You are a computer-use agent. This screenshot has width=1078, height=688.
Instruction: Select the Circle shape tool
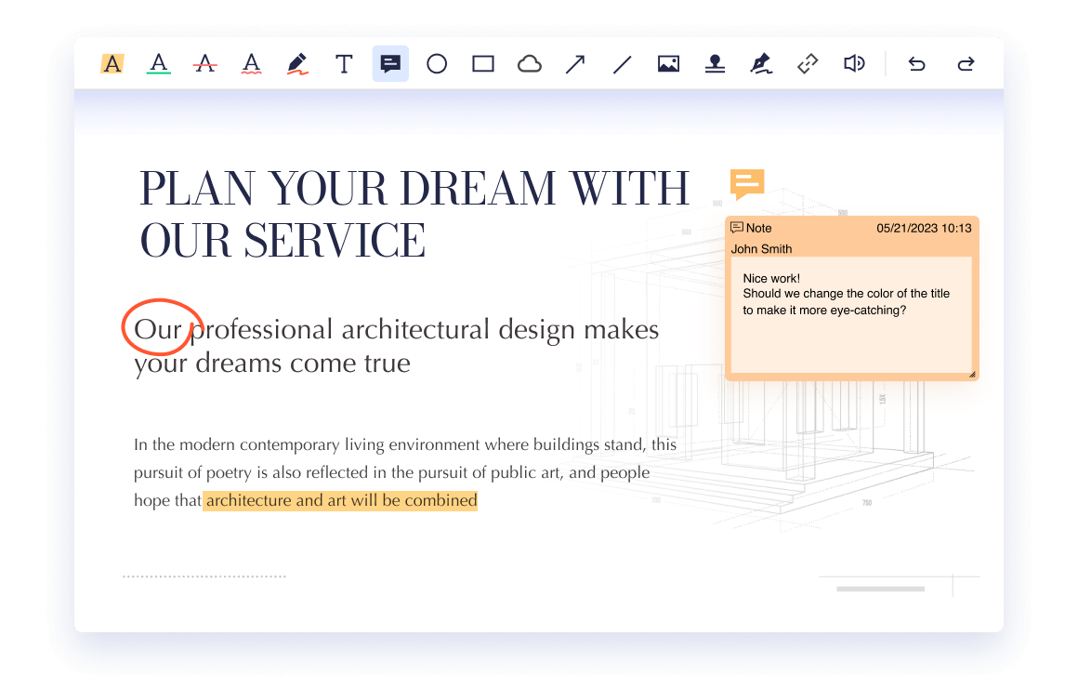437,64
